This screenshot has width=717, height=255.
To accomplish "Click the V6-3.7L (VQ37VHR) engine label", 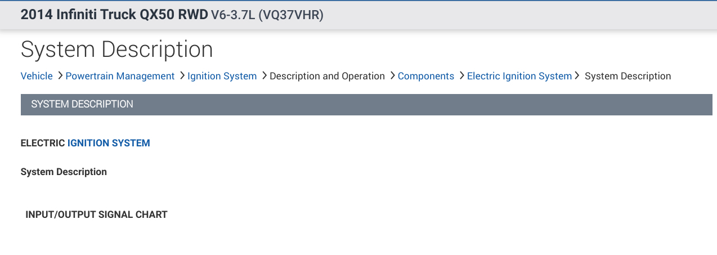I will coord(267,16).
